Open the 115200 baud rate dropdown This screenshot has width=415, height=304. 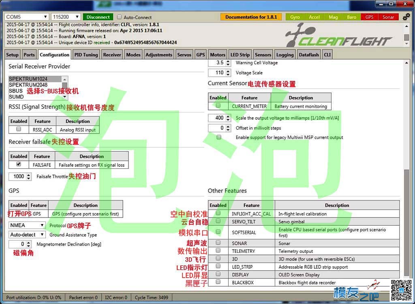(x=66, y=17)
